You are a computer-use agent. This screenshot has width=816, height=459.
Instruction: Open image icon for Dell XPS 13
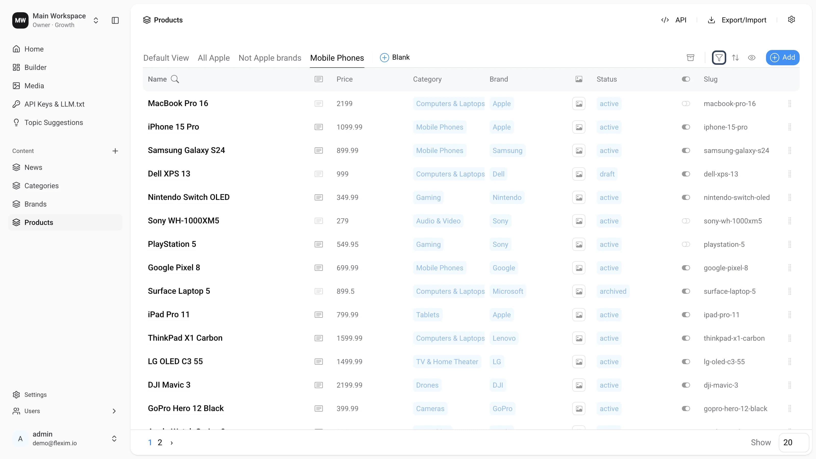[x=579, y=174]
